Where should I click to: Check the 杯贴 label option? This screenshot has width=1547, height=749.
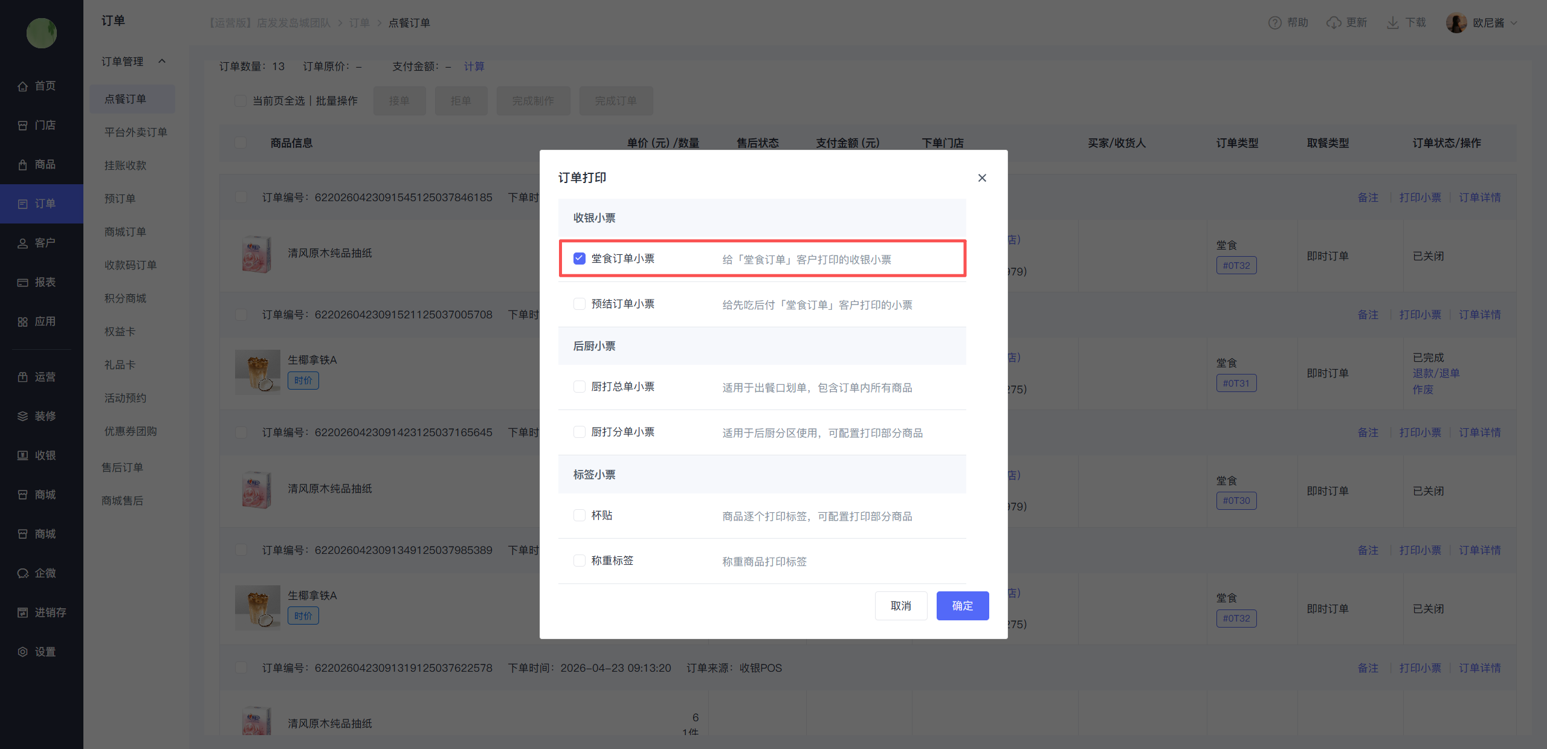point(579,515)
